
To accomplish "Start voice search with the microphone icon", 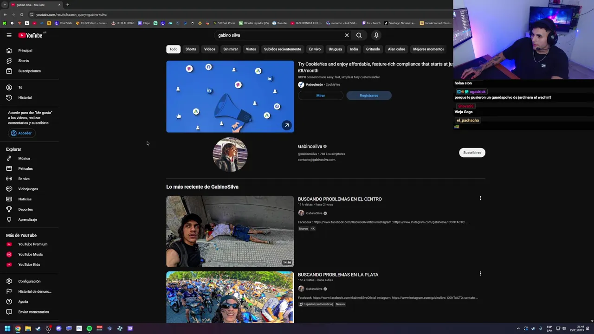I will 376,35.
